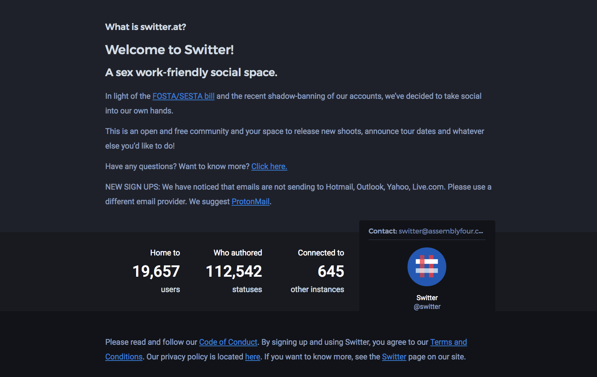The image size is (597, 377).
Task: Click the 112,542 statuses counter
Action: [x=233, y=271]
